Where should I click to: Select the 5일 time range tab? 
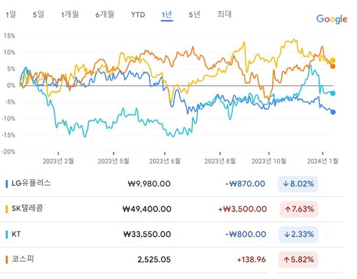point(38,15)
